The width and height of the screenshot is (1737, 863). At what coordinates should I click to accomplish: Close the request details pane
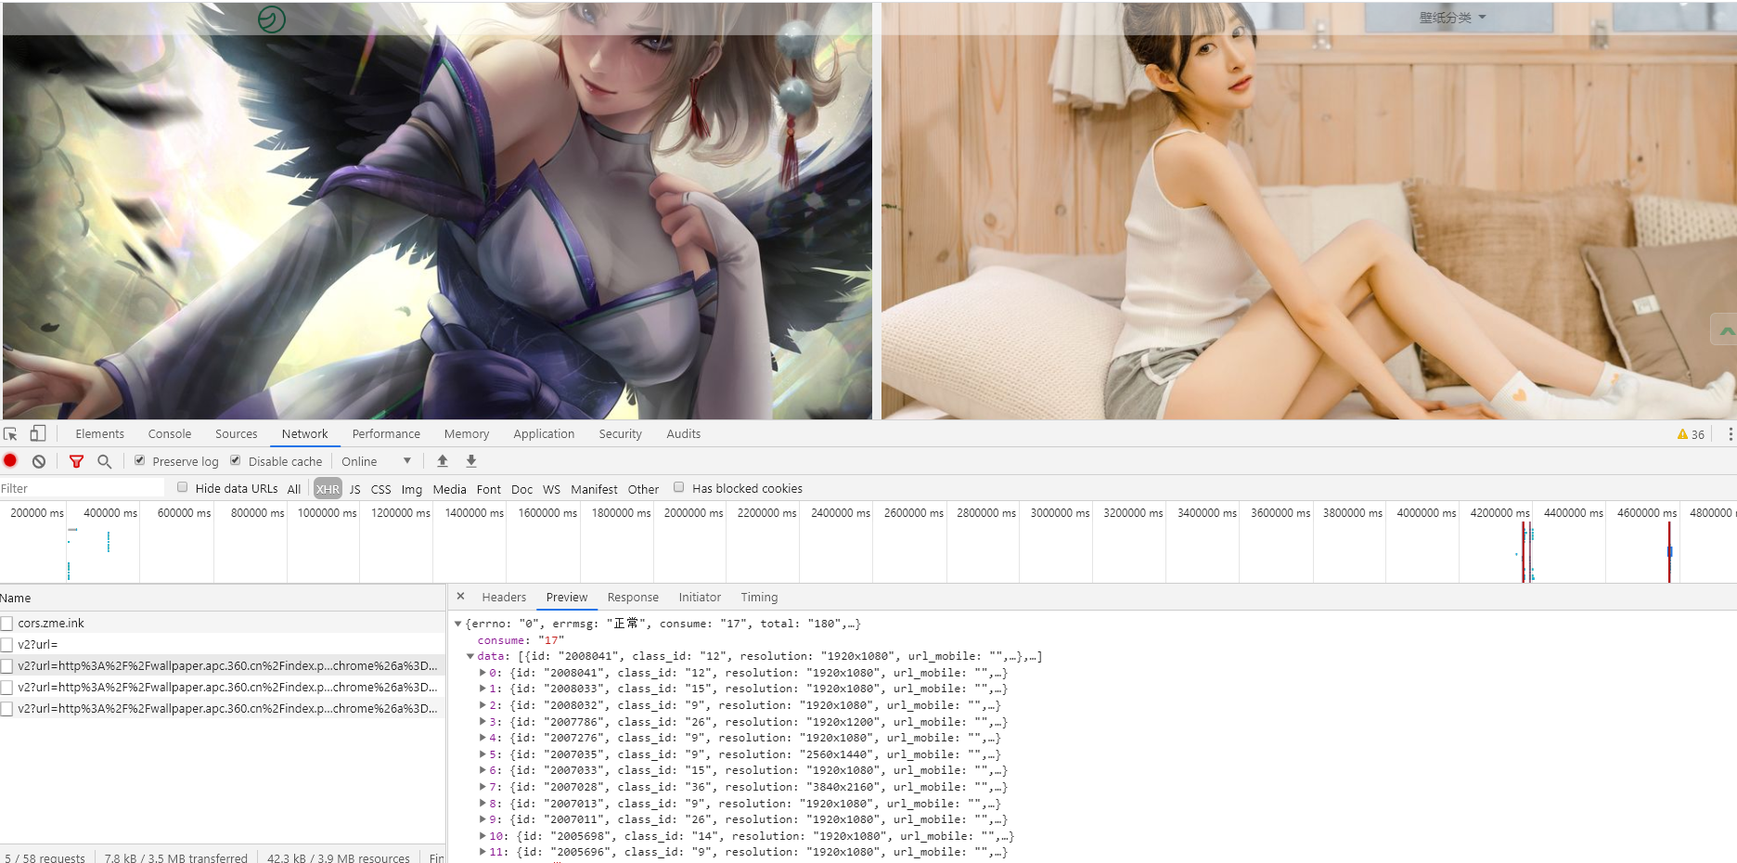(x=461, y=597)
